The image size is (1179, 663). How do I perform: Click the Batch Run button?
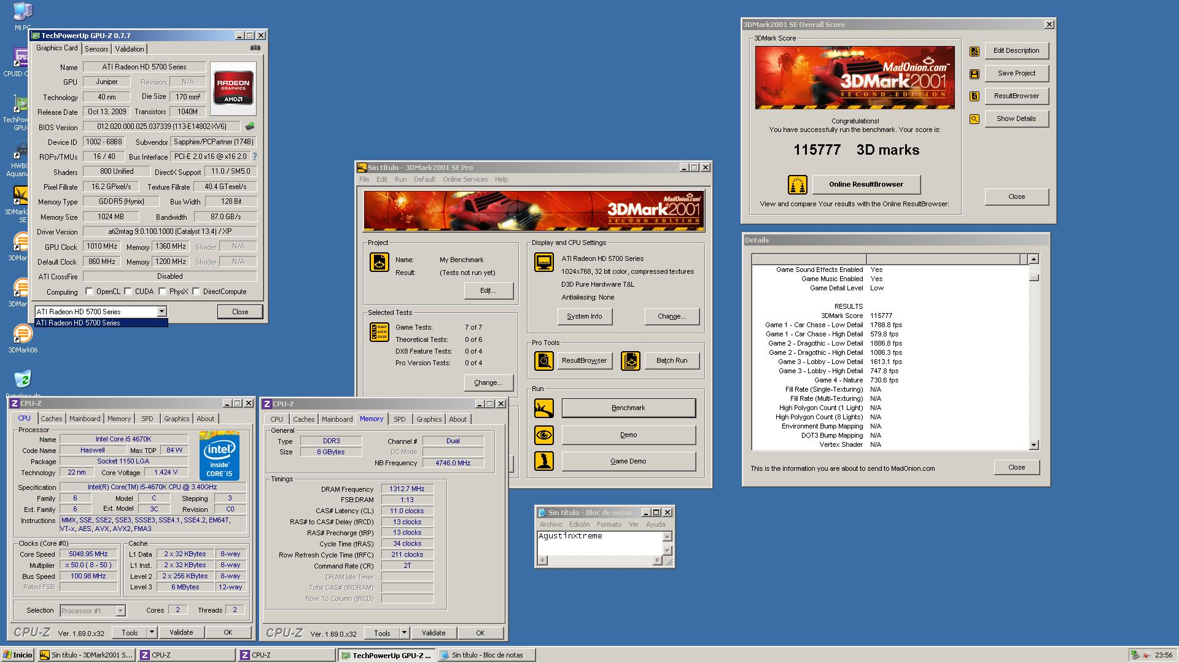(x=672, y=361)
